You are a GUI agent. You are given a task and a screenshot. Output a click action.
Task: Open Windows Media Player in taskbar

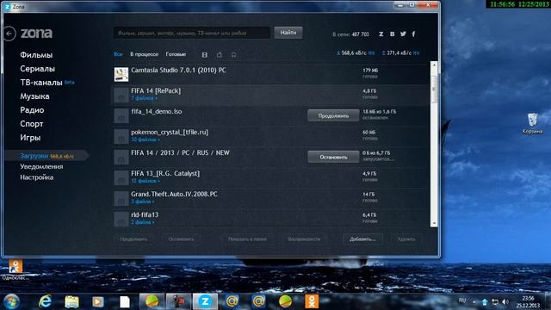coord(98,302)
